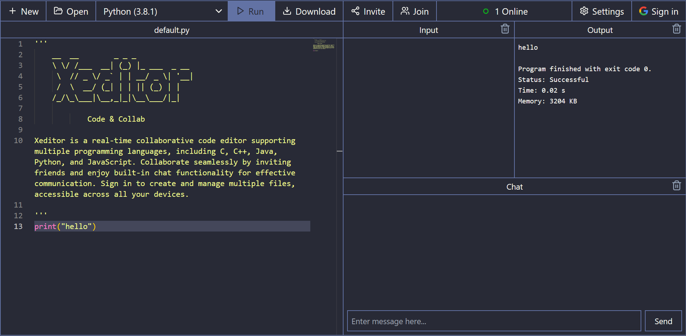This screenshot has height=336, width=686.
Task: Click the Output panel header label
Action: pos(600,30)
